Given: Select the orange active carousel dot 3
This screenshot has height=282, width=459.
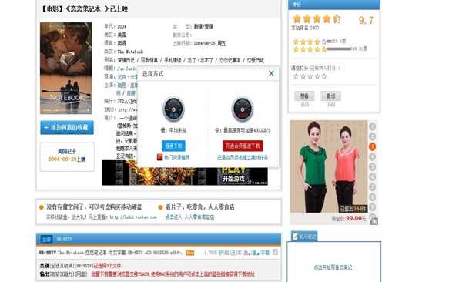Looking at the screenshot, I should coord(372,146).
